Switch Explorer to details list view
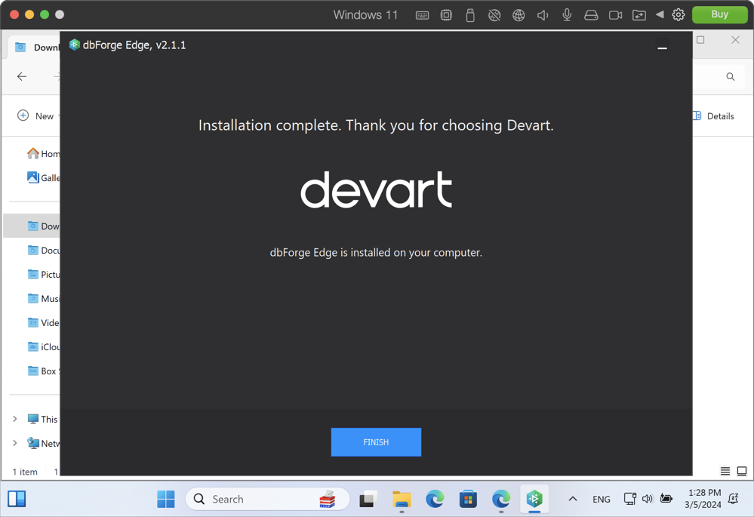The image size is (754, 517). point(725,471)
